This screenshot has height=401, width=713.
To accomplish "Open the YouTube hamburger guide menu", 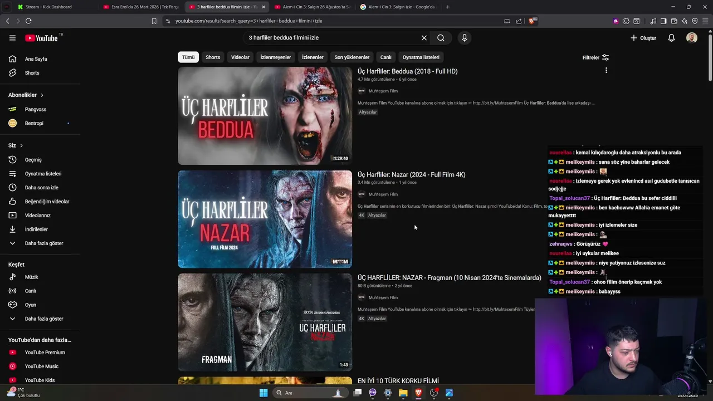I will coord(12,38).
